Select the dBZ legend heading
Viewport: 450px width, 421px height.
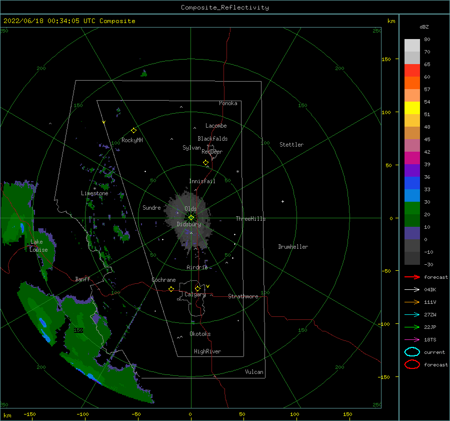click(x=424, y=27)
